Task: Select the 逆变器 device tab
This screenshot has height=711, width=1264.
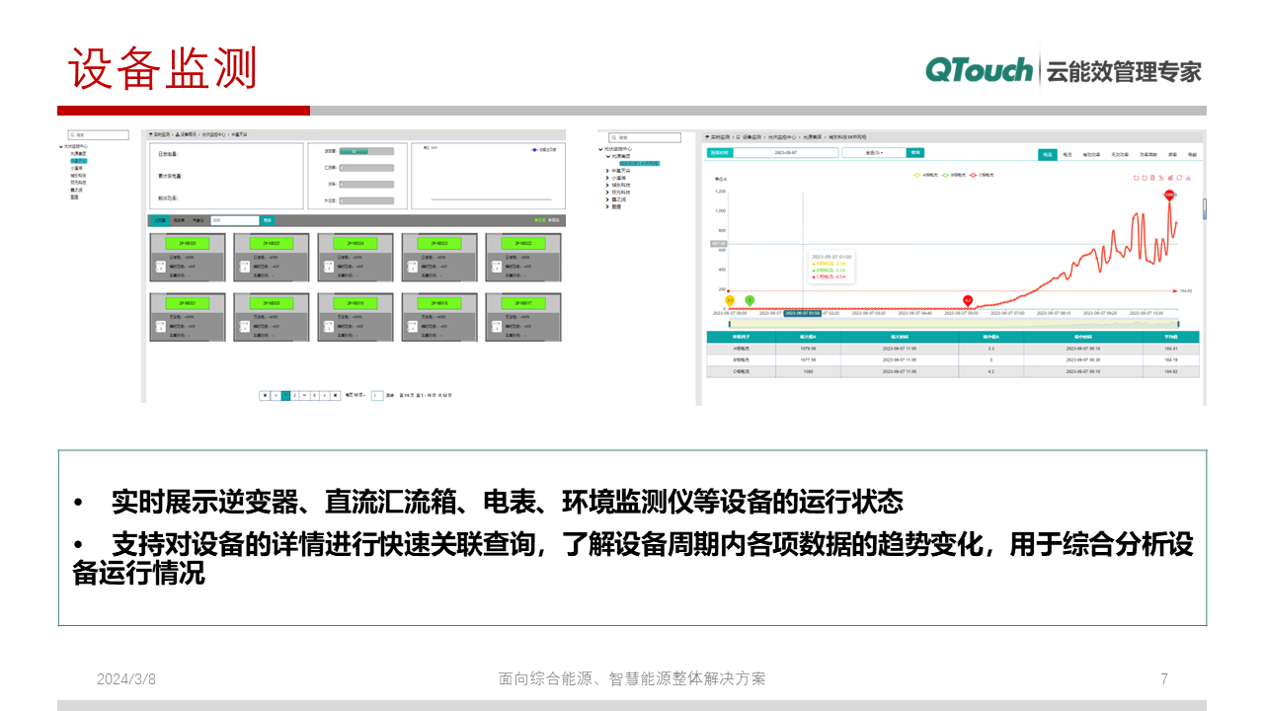Action: click(160, 220)
